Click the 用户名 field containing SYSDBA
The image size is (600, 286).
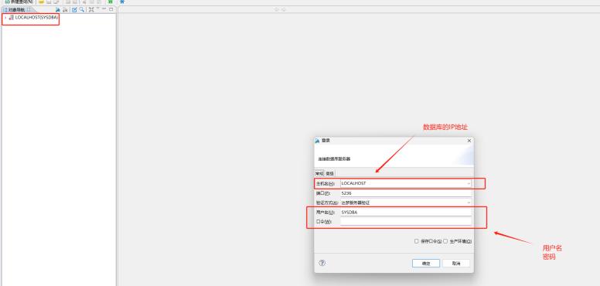pos(406,213)
